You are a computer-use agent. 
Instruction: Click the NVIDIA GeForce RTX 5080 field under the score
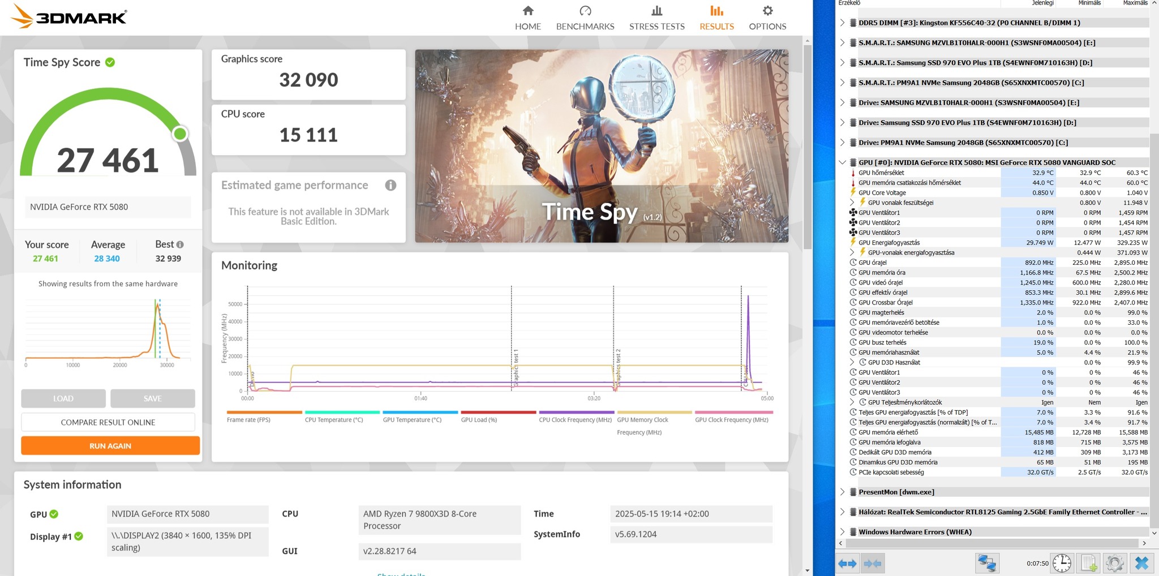(108, 207)
